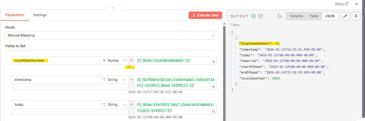This screenshot has width=365, height=121.
Task: Click the expression reset icon for localWeekNumber
Action: click(213, 62)
